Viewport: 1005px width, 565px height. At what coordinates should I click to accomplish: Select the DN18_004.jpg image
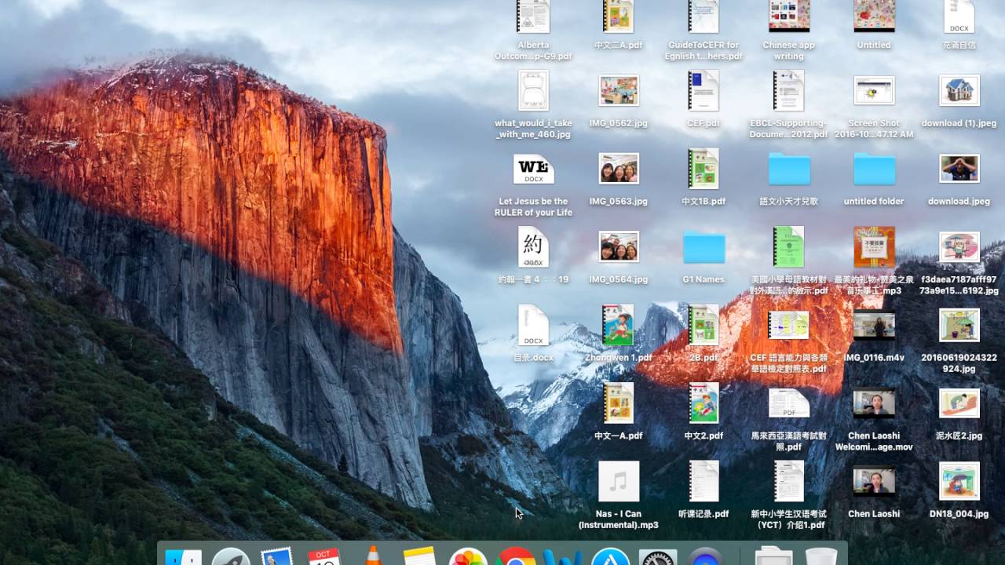click(959, 481)
